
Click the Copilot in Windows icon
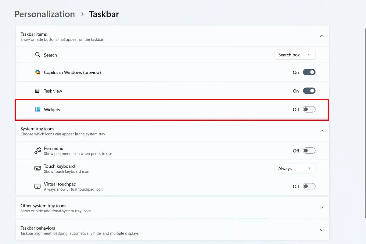point(38,72)
